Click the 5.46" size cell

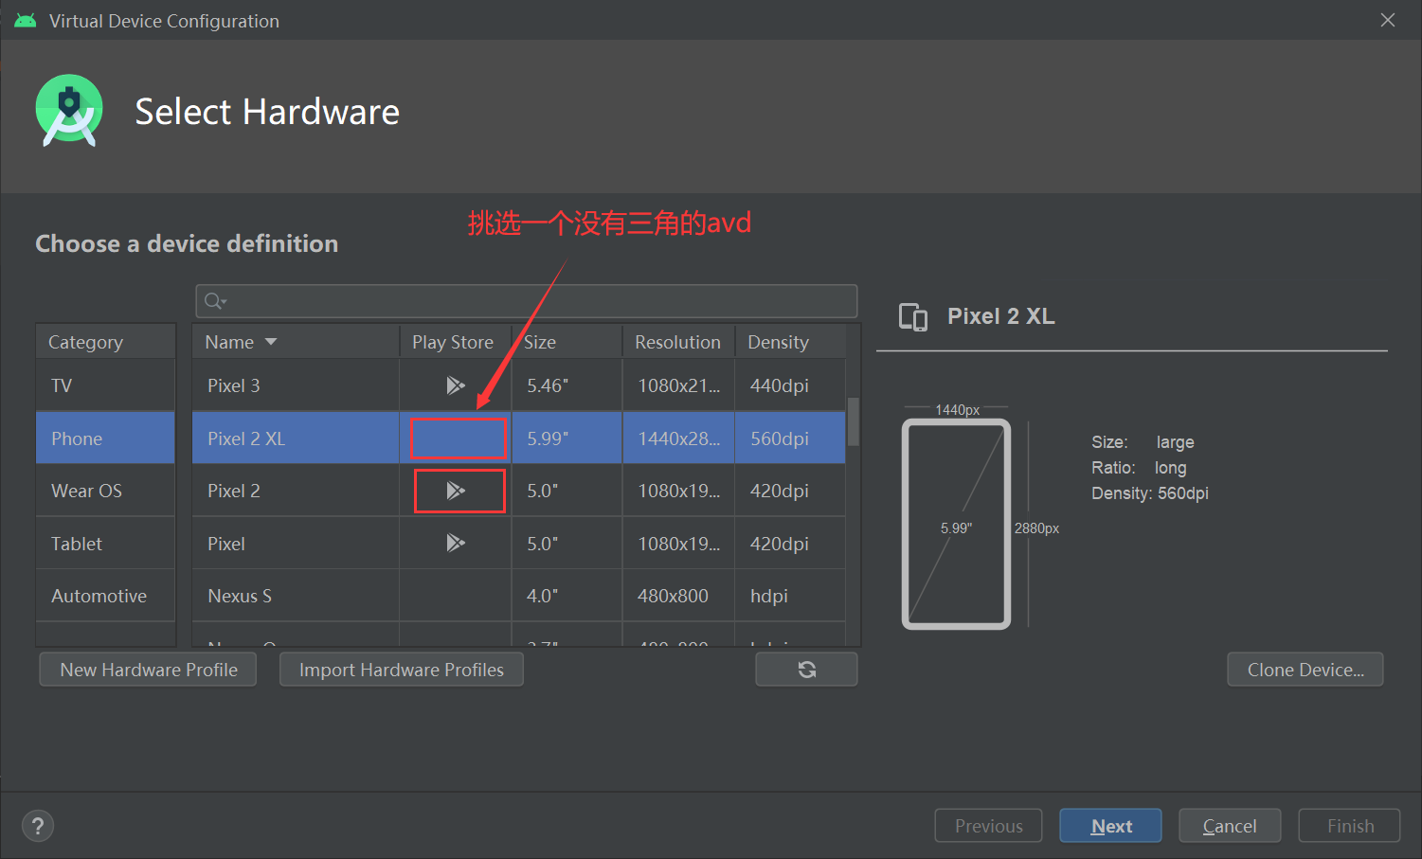coord(567,385)
